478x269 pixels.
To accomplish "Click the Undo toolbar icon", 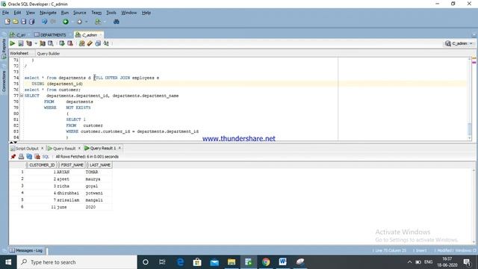I will click(x=45, y=22).
